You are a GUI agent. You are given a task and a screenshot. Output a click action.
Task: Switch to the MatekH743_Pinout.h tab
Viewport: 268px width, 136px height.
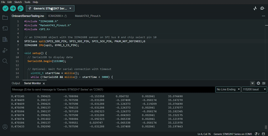click(x=87, y=16)
